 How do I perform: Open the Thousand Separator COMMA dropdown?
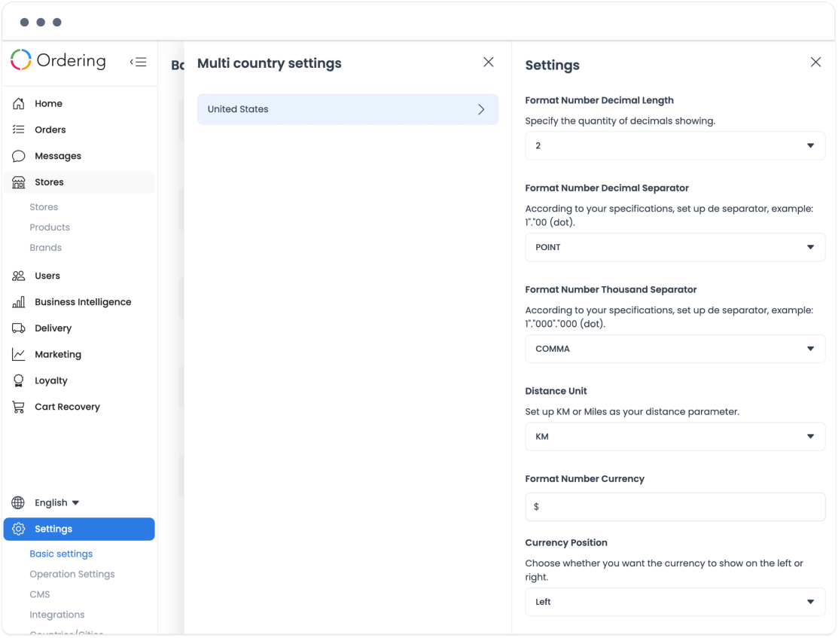point(675,349)
